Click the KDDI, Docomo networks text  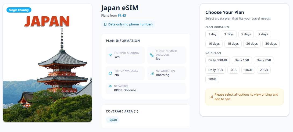[125, 90]
